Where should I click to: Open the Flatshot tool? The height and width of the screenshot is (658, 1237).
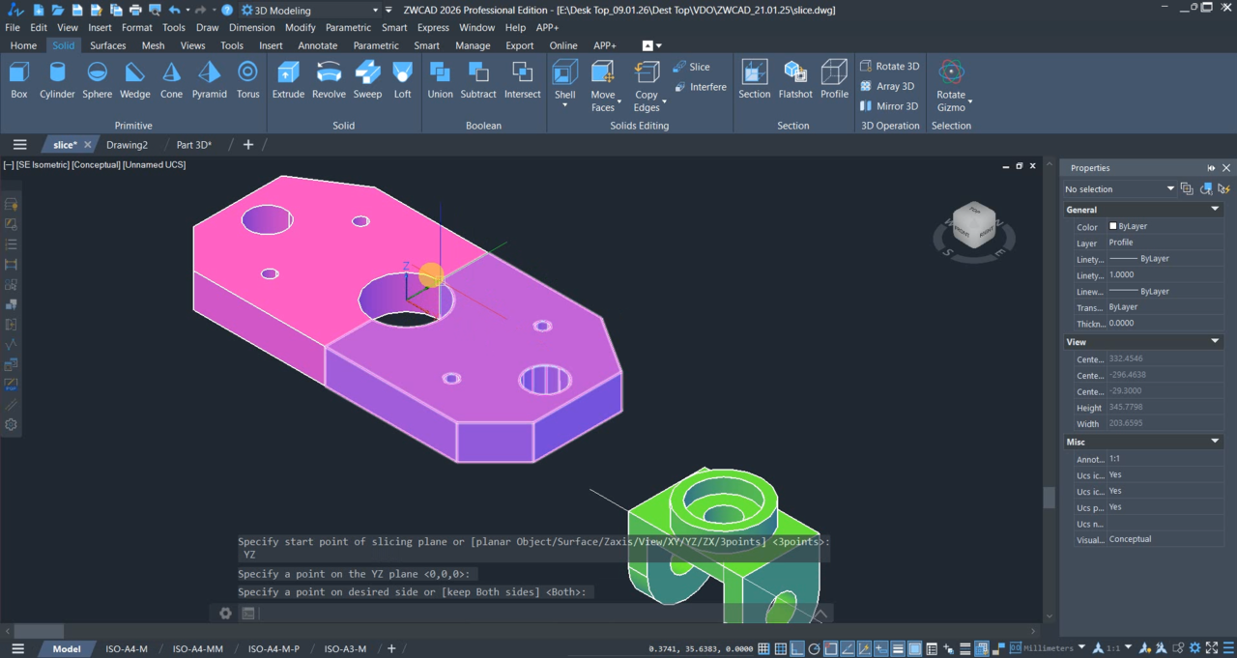click(794, 79)
